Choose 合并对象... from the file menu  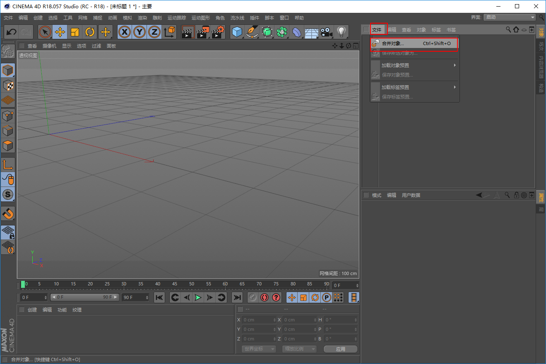click(415, 43)
